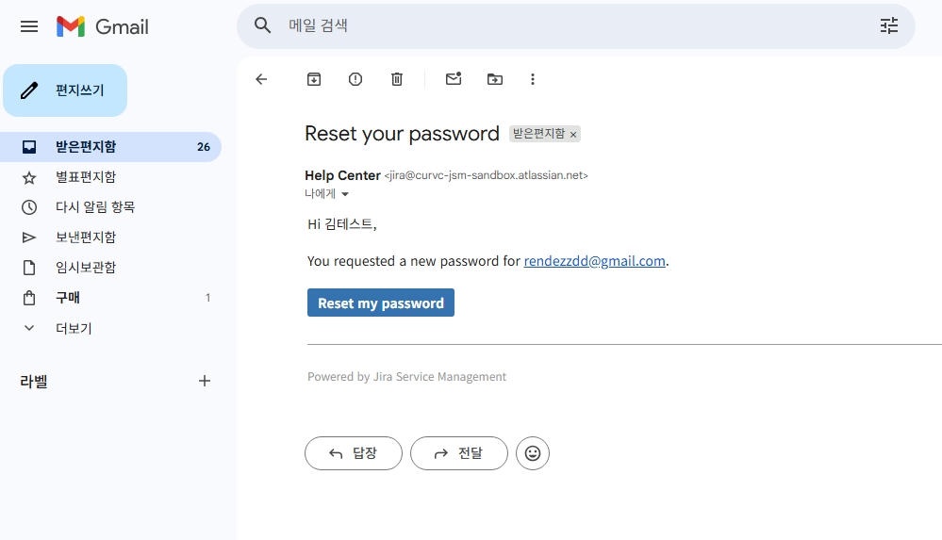Image resolution: width=942 pixels, height=540 pixels.
Task: Report this email as spam
Action: (355, 80)
